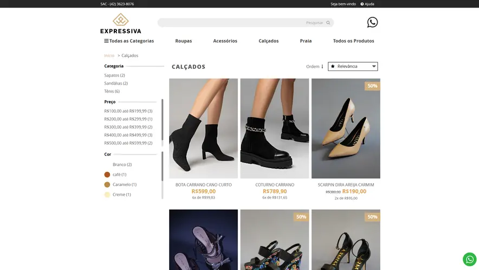479x270 pixels.
Task: Open Todos os Produtos menu
Action: pos(353,41)
